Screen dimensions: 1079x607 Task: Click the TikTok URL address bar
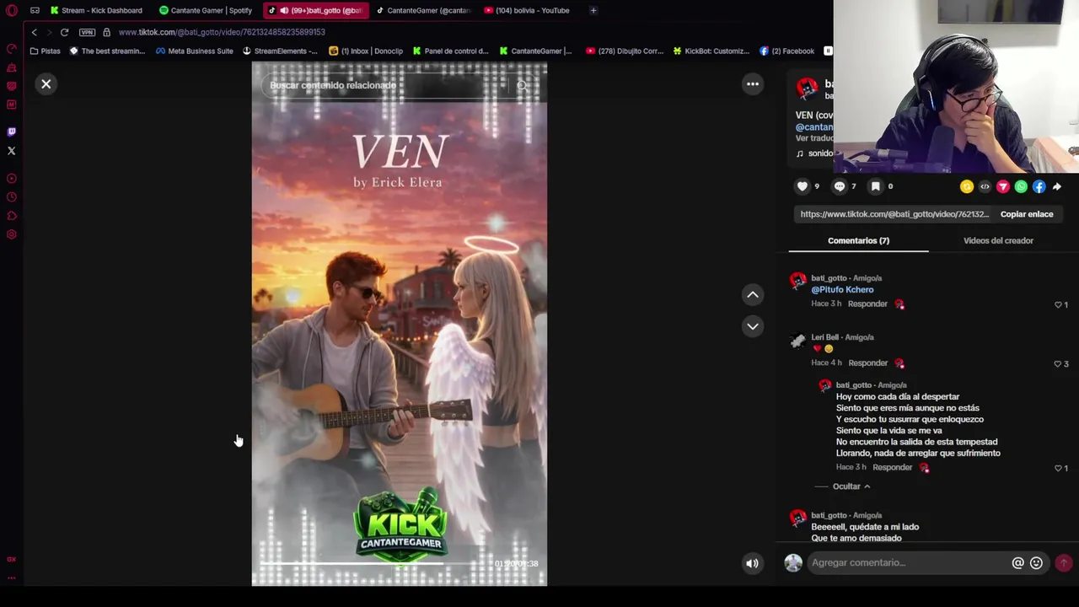pyautogui.click(x=221, y=32)
